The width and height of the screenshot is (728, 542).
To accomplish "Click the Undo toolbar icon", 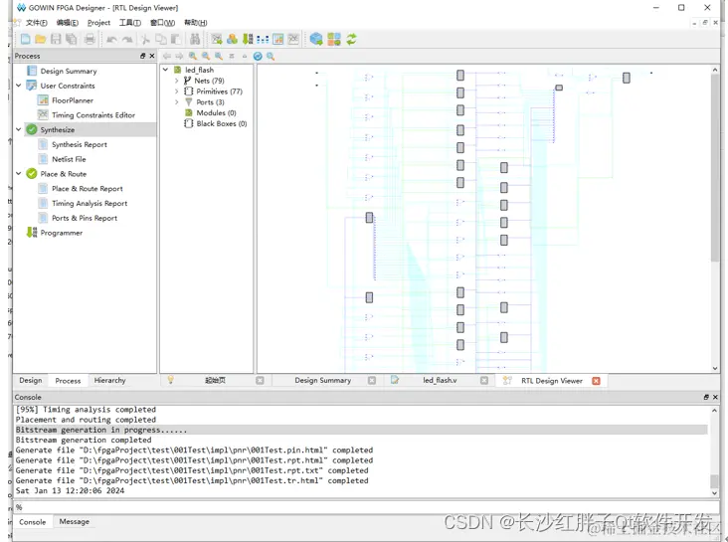I will pos(111,40).
